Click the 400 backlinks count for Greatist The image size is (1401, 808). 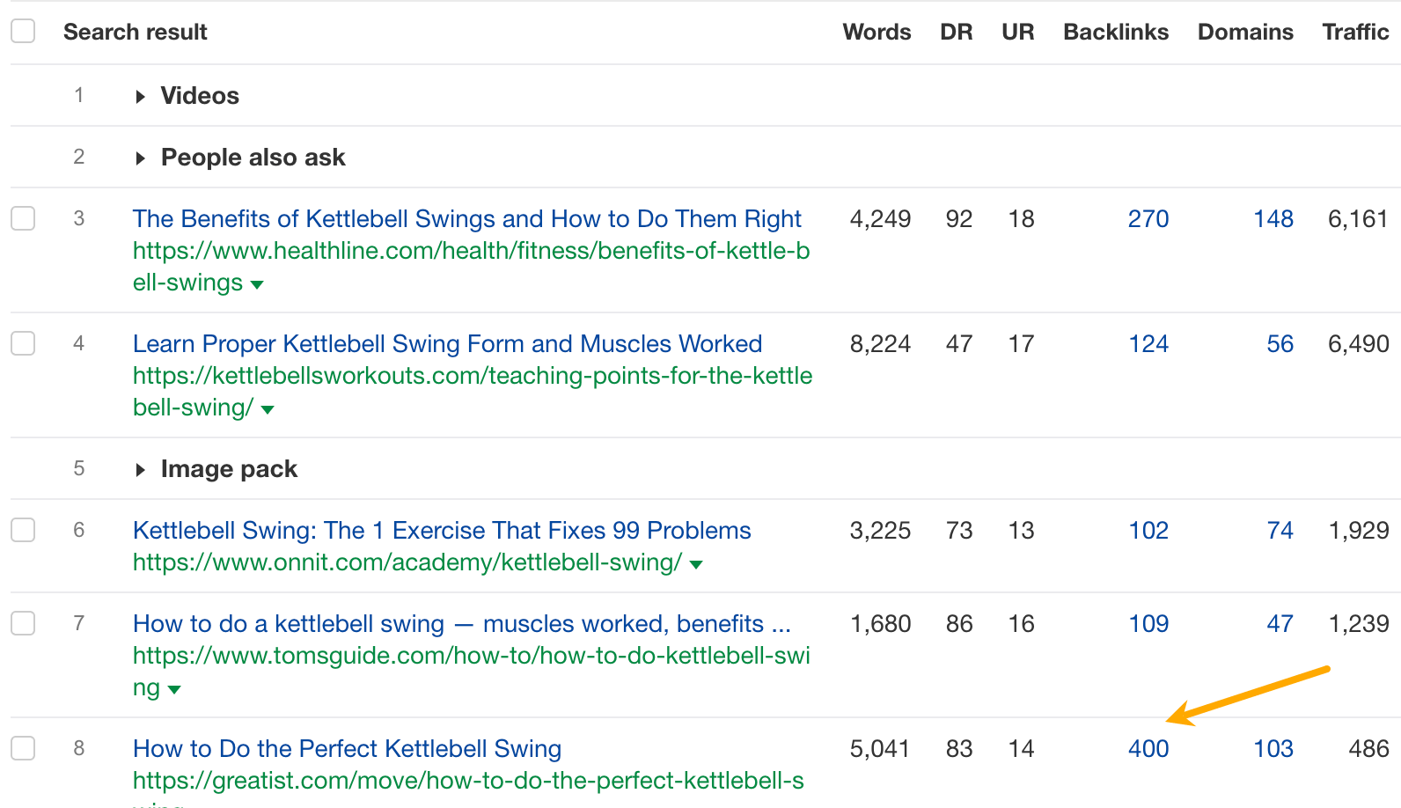(1148, 748)
